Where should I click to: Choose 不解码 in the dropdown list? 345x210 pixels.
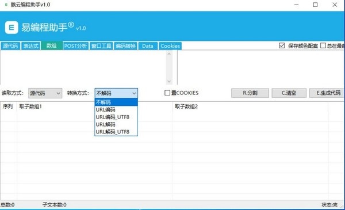click(x=116, y=102)
